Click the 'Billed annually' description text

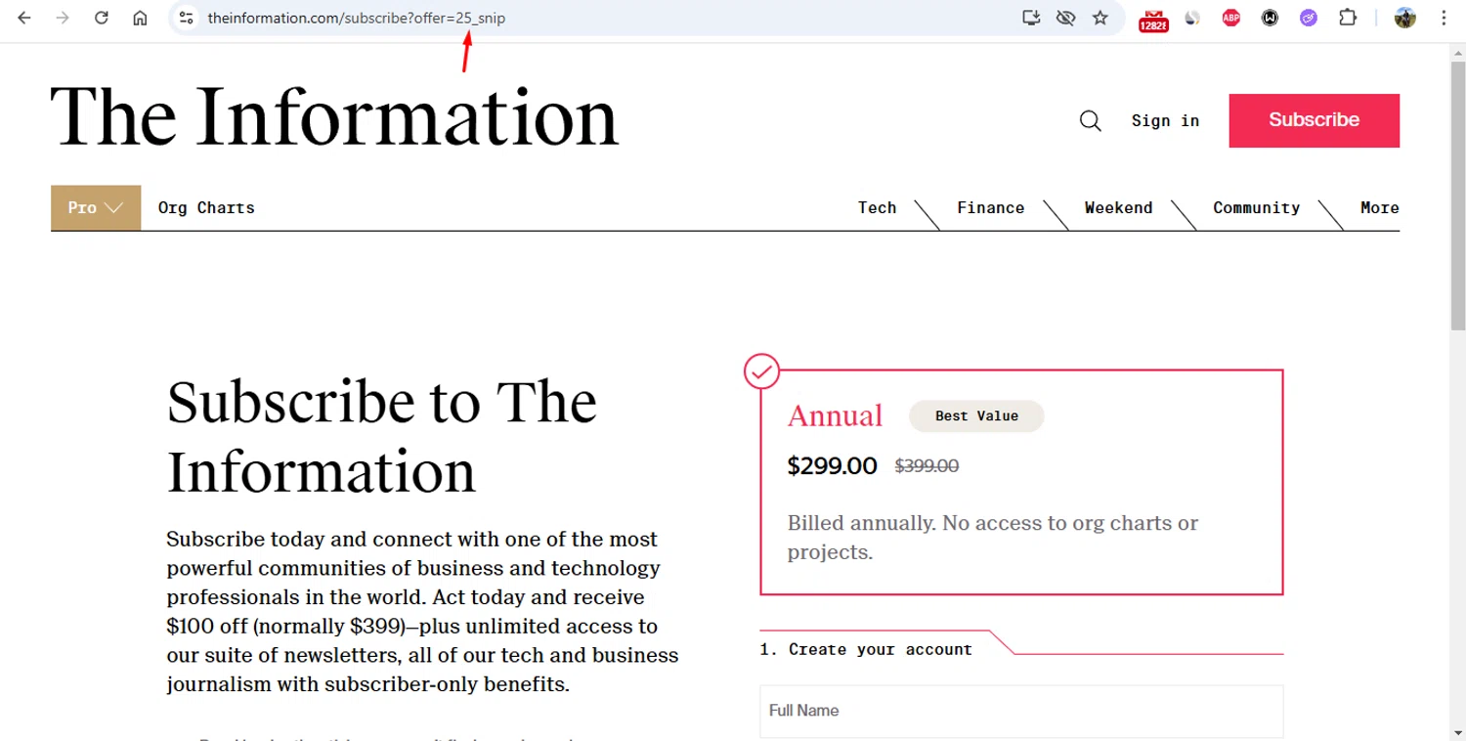point(993,538)
